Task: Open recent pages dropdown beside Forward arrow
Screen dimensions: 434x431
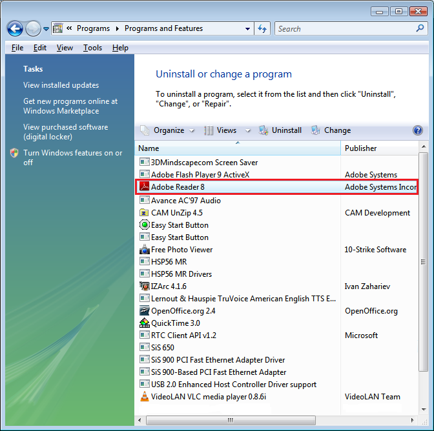Action: point(46,29)
